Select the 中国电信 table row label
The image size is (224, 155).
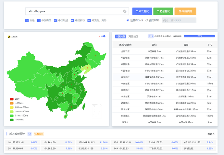point(125,58)
